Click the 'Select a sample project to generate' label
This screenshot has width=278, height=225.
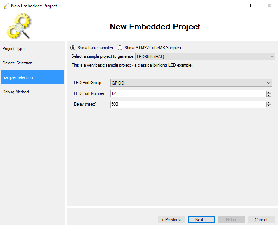click(x=103, y=56)
